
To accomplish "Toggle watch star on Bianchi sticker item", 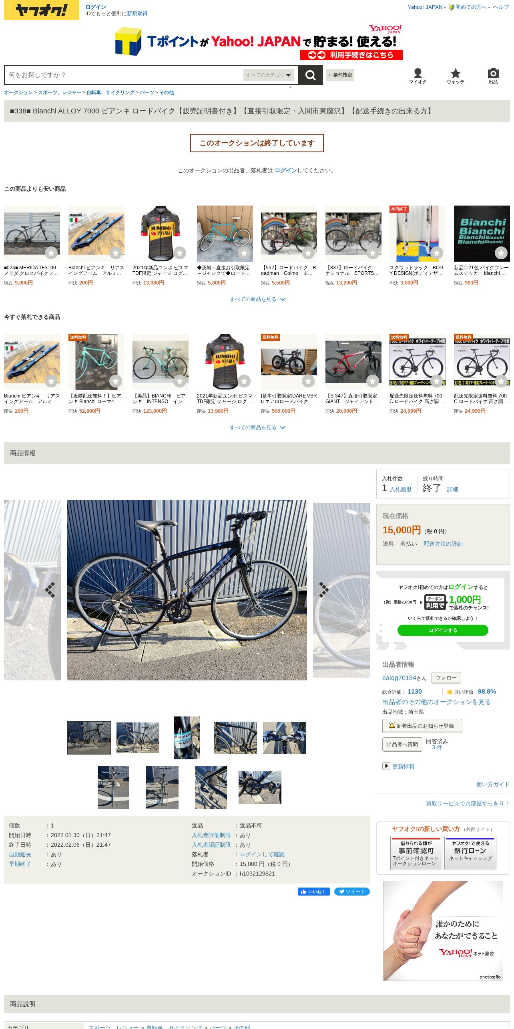I will pyautogui.click(x=501, y=253).
